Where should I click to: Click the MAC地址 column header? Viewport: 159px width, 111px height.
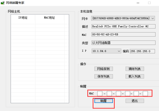pyautogui.click(x=49, y=18)
